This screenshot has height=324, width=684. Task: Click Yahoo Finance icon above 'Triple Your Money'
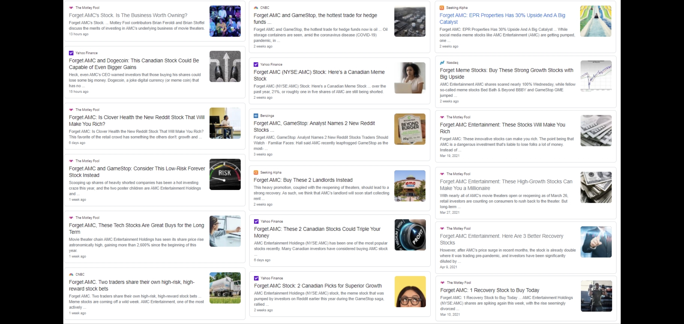[256, 221]
